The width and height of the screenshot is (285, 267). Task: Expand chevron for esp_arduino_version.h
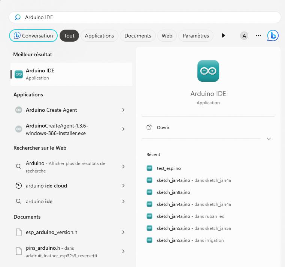pyautogui.click(x=124, y=232)
